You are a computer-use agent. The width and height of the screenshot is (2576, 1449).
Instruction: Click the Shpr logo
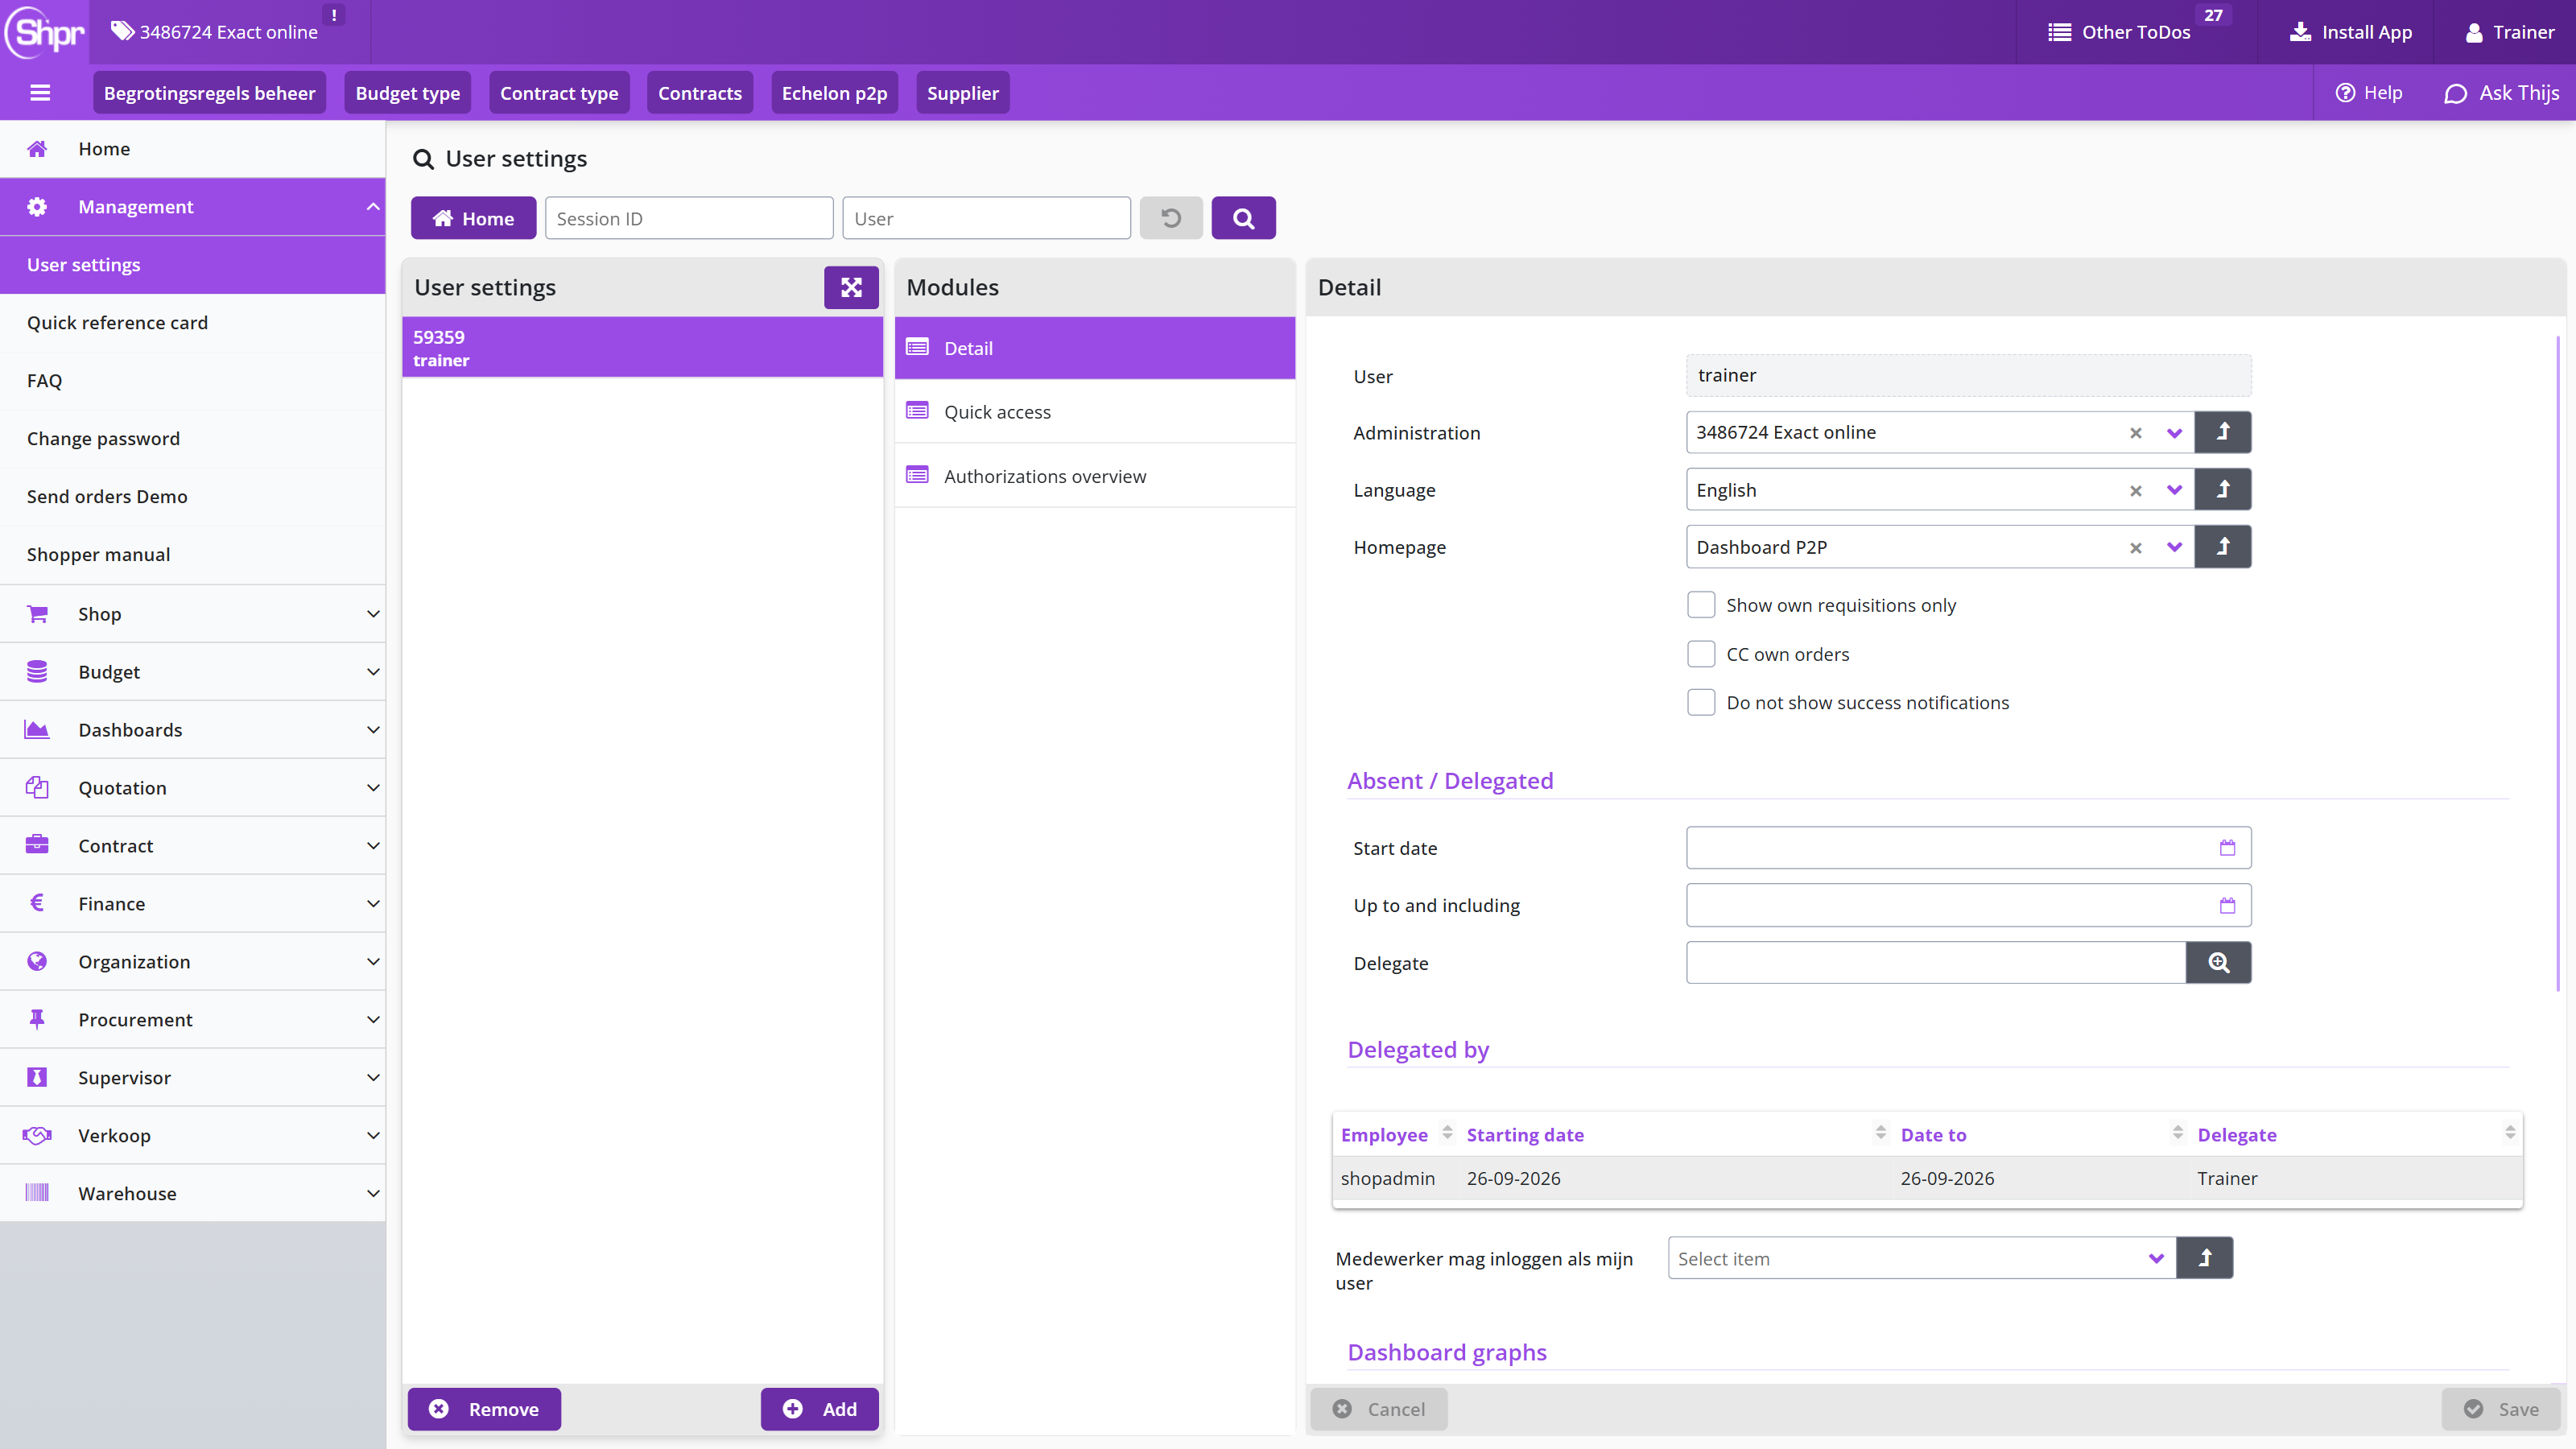click(x=45, y=32)
